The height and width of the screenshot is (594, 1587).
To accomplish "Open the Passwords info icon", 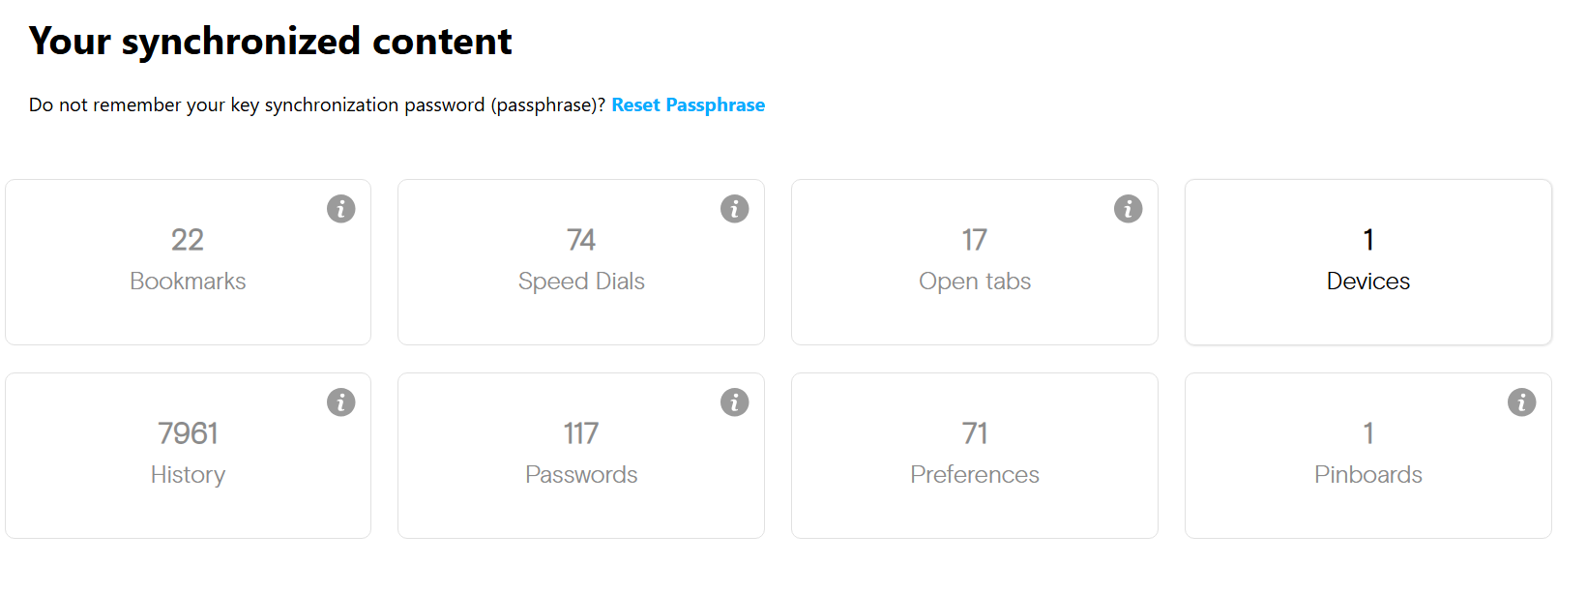I will [734, 402].
